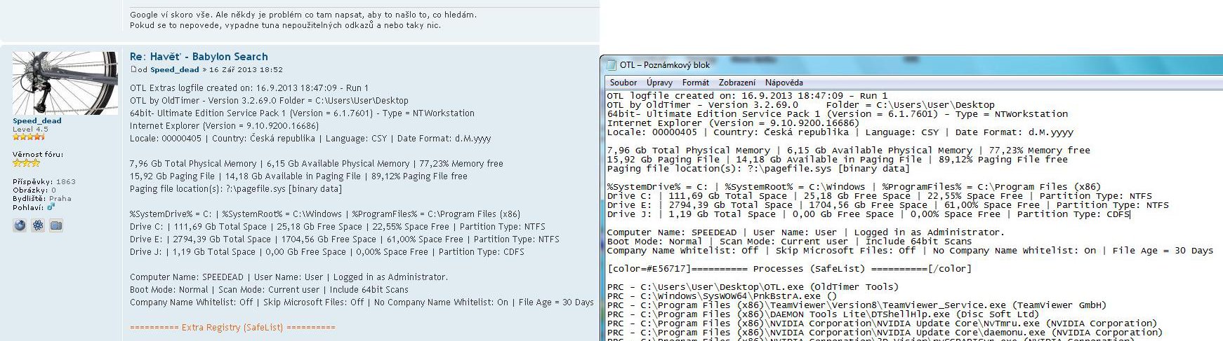The height and width of the screenshot is (341, 1223).
Task: Click 'Drive C:' line in forum post
Action: (338, 227)
